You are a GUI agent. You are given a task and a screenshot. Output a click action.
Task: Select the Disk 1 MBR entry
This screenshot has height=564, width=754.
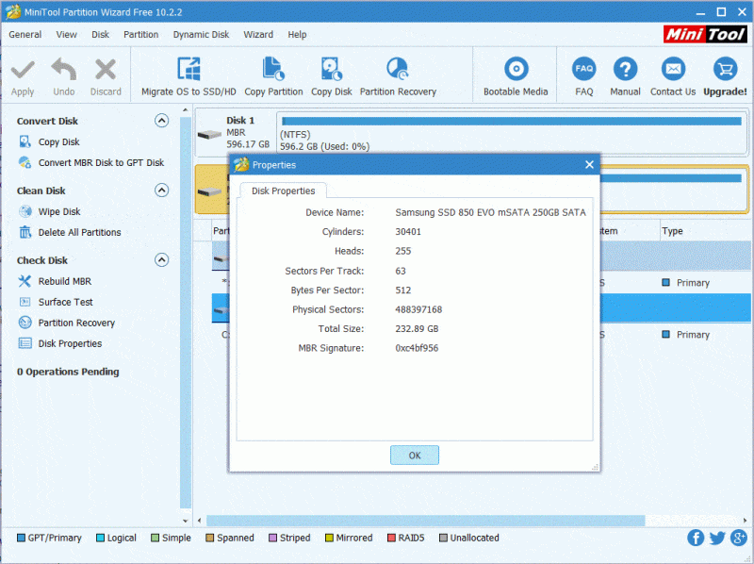pyautogui.click(x=235, y=132)
